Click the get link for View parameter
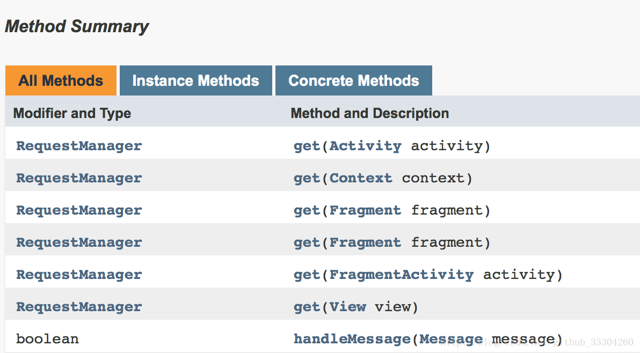640x353 pixels. coord(307,307)
